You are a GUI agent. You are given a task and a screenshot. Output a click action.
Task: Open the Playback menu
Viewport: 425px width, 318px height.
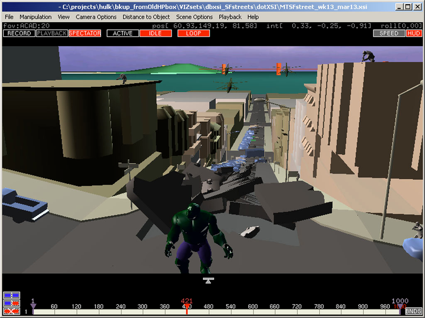pyautogui.click(x=230, y=17)
